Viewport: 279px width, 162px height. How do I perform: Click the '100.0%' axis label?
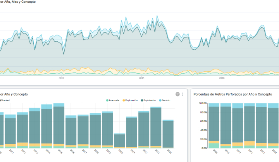[x=203, y=103]
